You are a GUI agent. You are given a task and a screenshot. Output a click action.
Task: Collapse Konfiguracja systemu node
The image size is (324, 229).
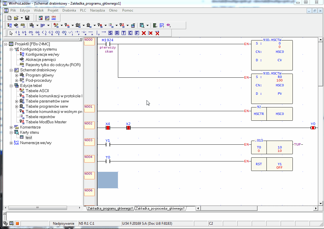click(x=11, y=49)
